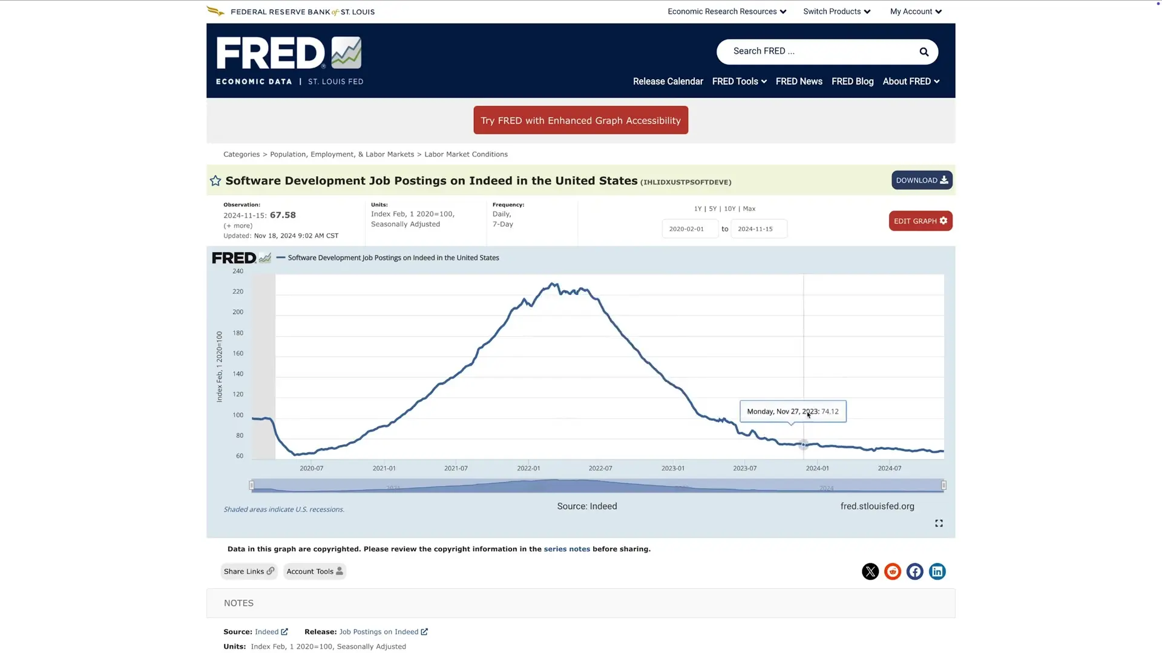
Task: Click the highlighted data point on the line
Action: pos(803,445)
